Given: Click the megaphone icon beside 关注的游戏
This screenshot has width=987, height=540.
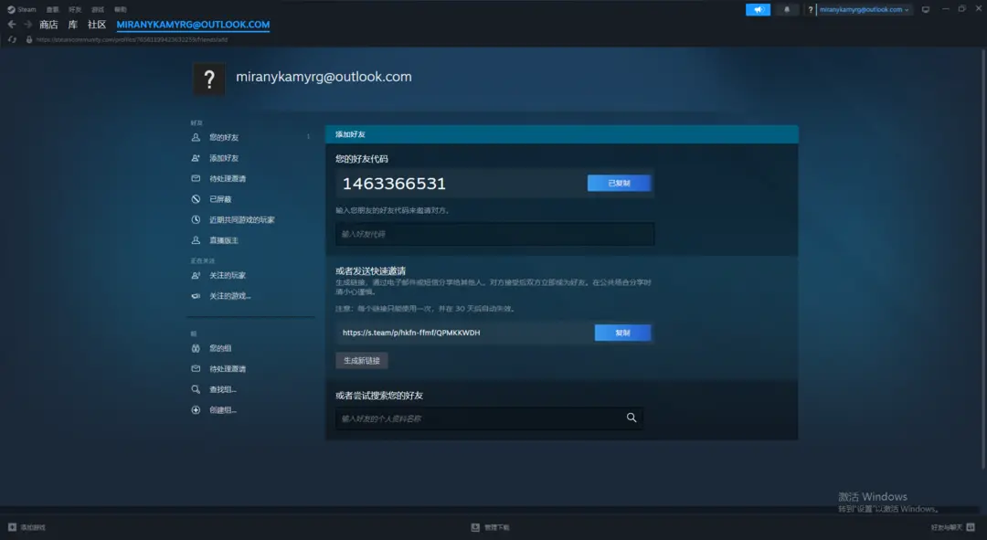Looking at the screenshot, I should pos(196,296).
